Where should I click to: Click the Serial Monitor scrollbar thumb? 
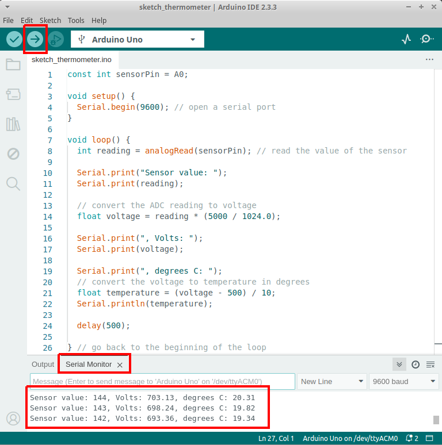pyautogui.click(x=436, y=420)
